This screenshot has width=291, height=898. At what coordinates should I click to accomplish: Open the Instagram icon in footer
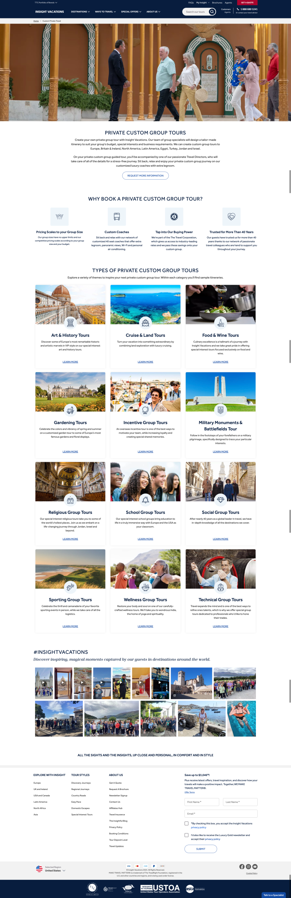(248, 866)
